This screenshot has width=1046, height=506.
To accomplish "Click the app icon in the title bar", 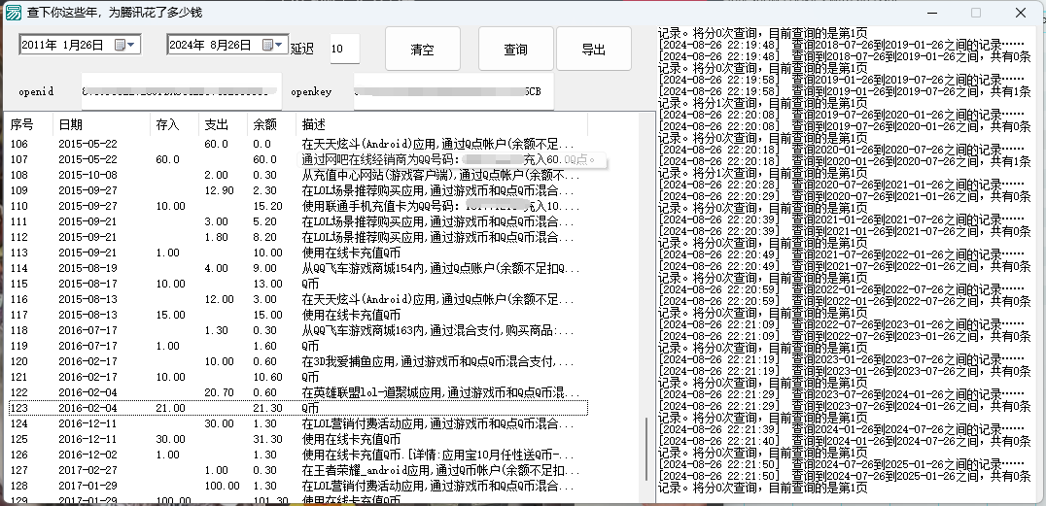I will tap(14, 13).
